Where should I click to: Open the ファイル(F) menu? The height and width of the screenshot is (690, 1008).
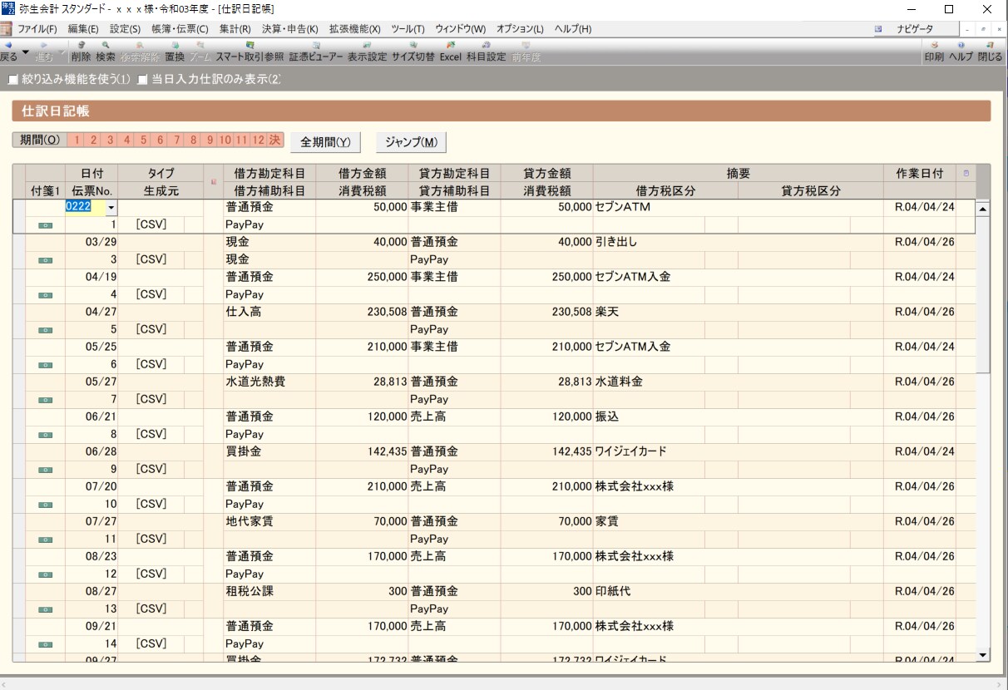(37, 29)
